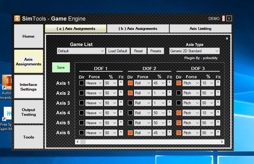The height and width of the screenshot is (164, 254).
Task: Switch to (a) Axis Assignments tab
Action: [x=76, y=29]
